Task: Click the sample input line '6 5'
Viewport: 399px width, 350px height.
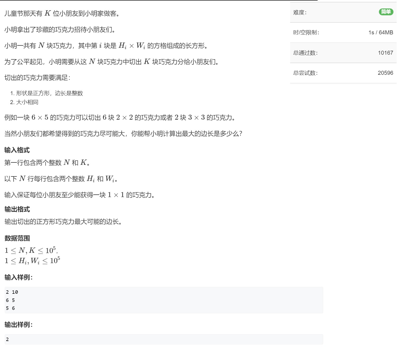Action: (x=10, y=300)
